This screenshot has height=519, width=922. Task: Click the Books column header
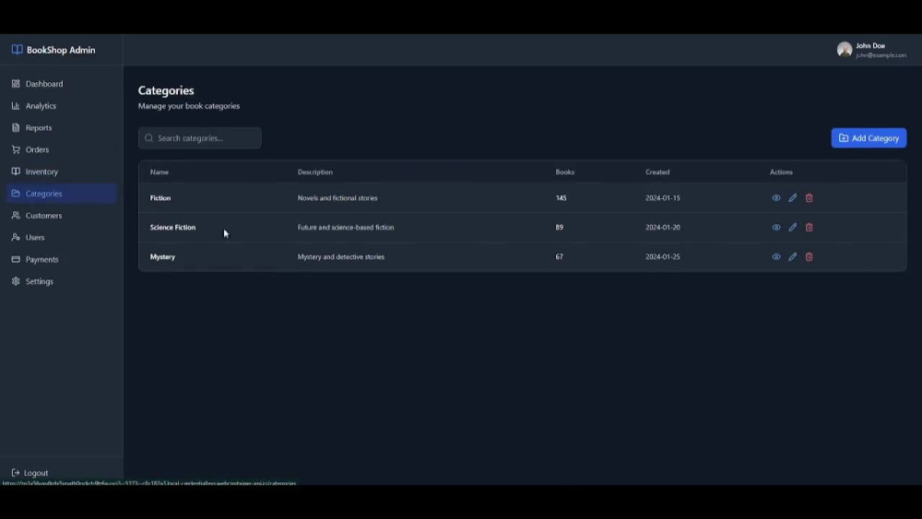(565, 172)
